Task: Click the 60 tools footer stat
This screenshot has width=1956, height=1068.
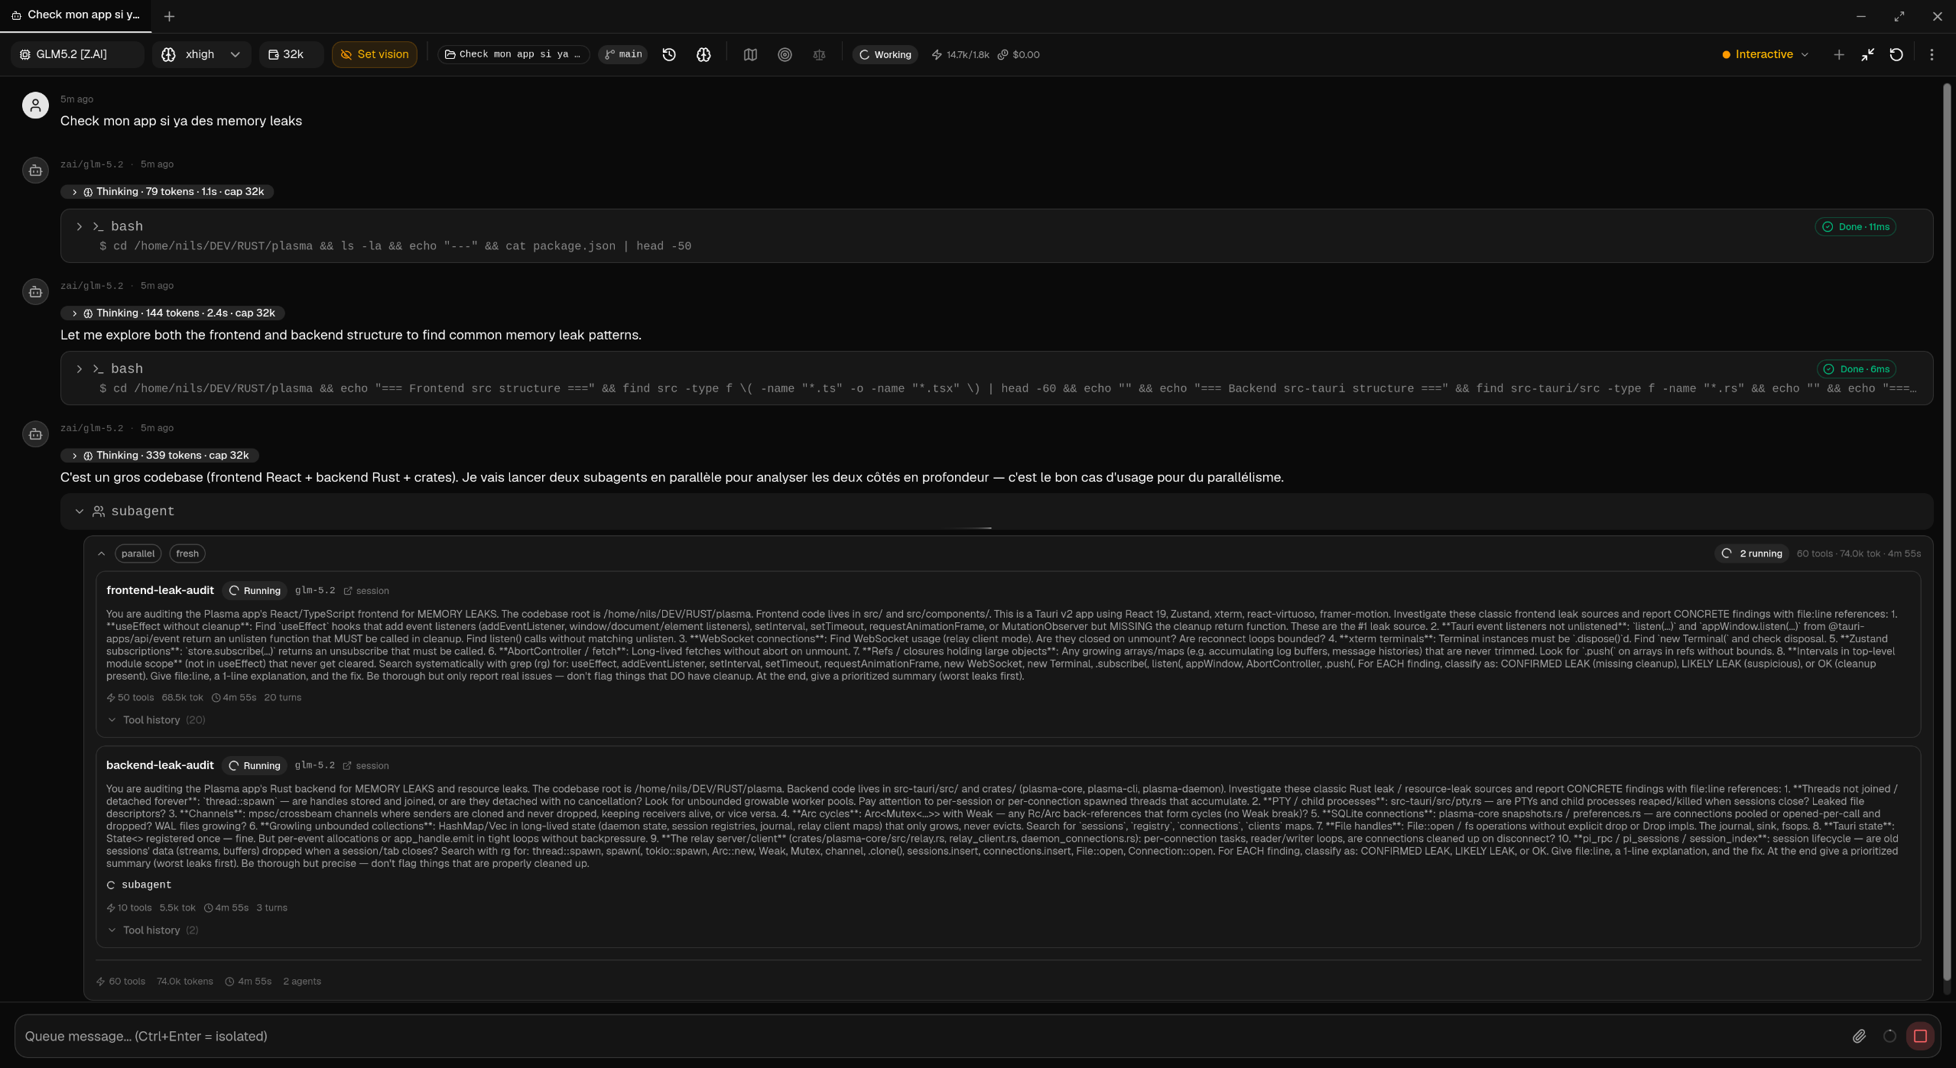Action: [121, 982]
